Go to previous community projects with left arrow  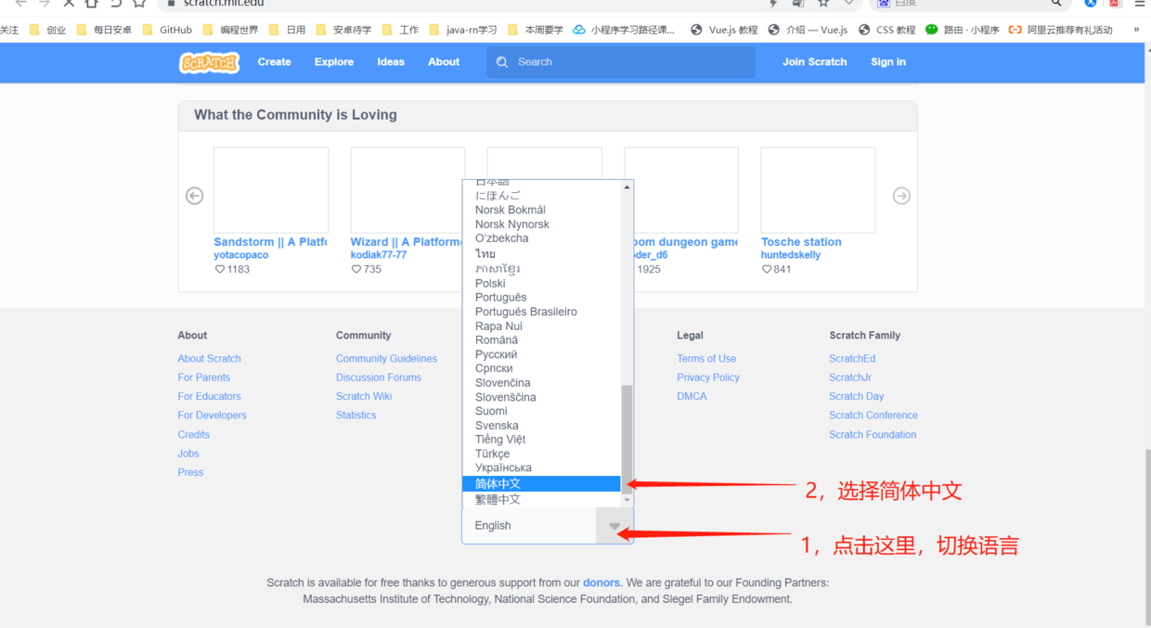[x=194, y=196]
